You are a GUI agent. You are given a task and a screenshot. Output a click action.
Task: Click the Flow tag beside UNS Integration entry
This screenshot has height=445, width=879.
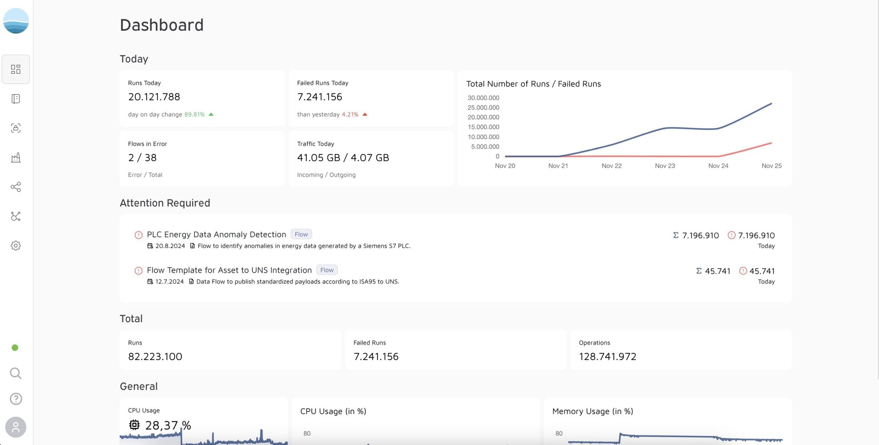pos(327,270)
